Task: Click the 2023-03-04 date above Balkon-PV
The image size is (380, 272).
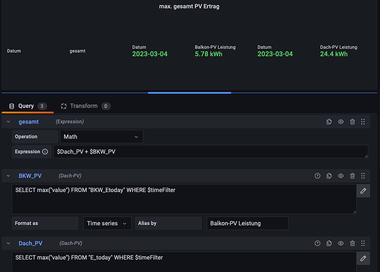Action: click(150, 54)
